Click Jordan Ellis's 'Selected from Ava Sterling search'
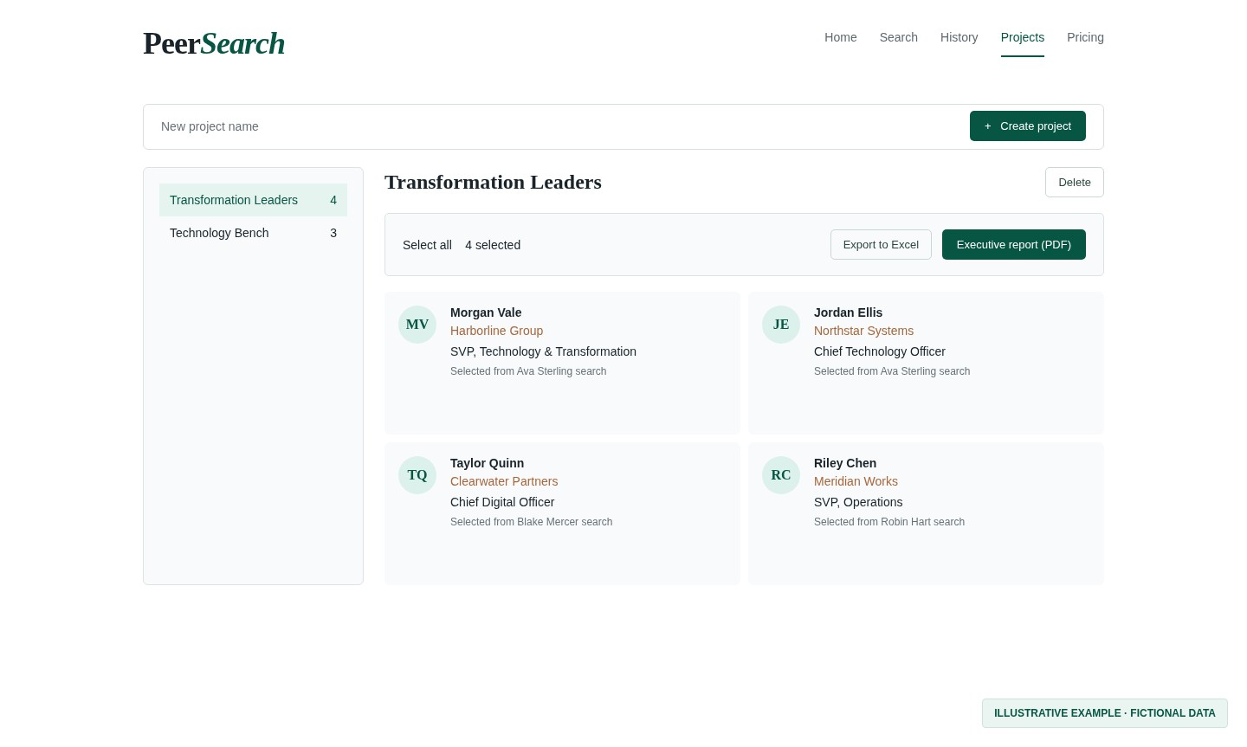Viewport: 1247px width, 747px height. [x=892, y=371]
